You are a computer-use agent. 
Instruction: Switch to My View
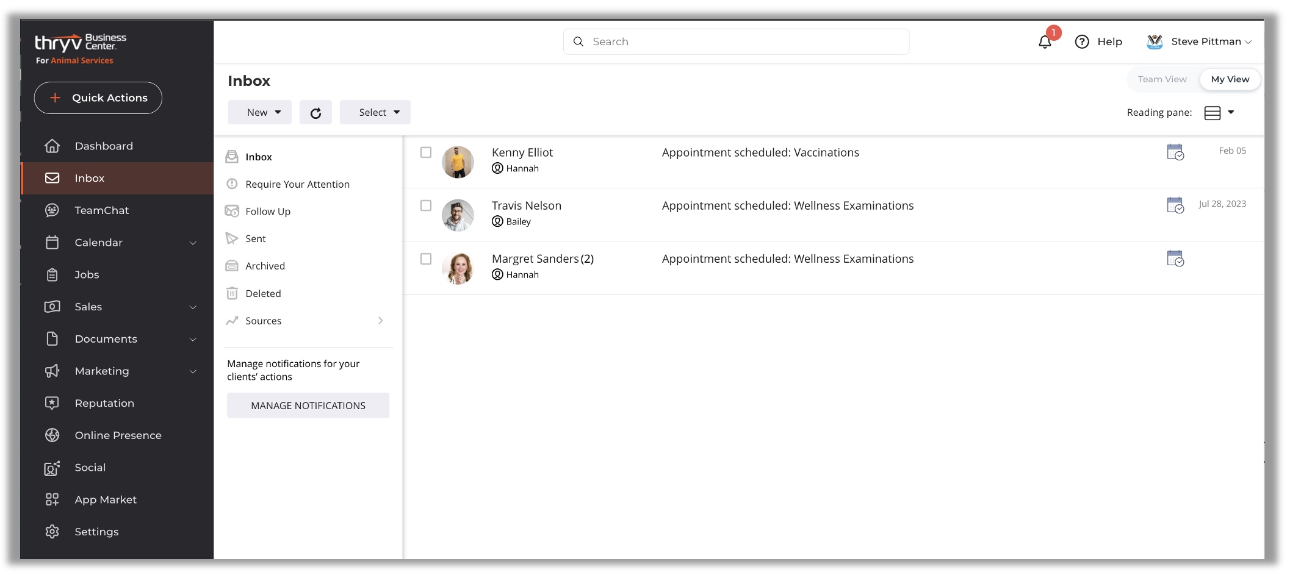tap(1230, 79)
